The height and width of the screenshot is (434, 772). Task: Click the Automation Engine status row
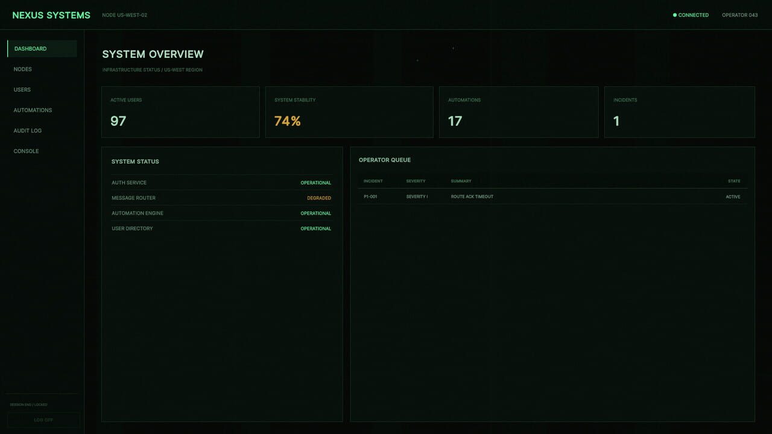click(221, 213)
